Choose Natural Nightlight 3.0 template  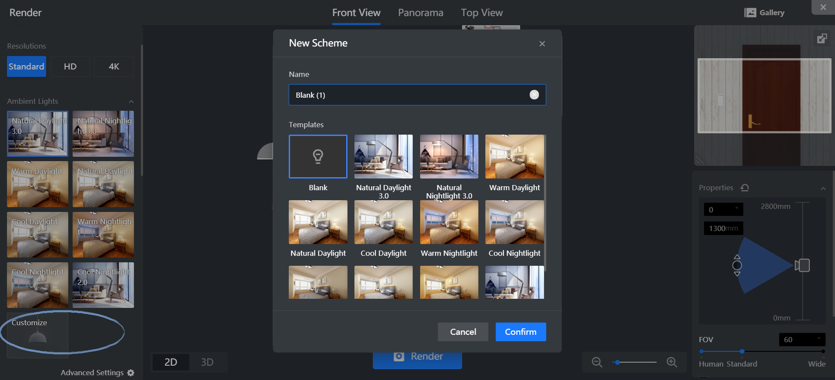coord(449,157)
